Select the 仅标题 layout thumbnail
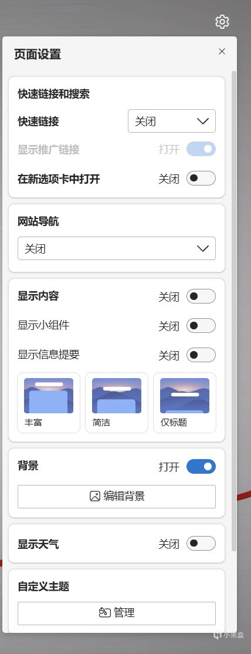 [x=185, y=403]
